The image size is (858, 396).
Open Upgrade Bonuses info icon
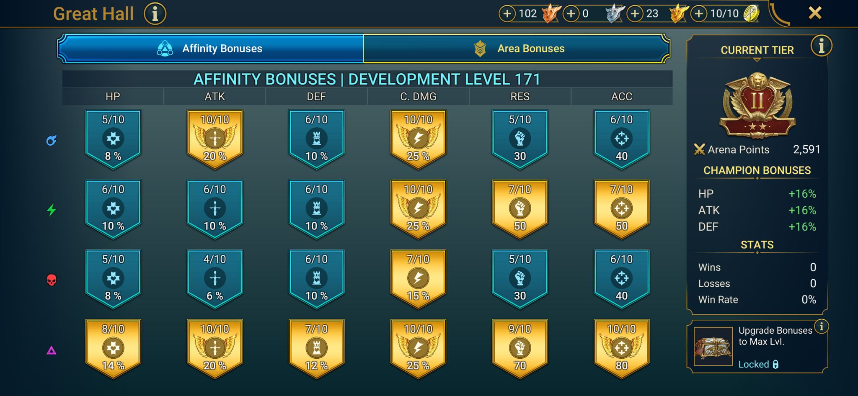[x=821, y=326]
